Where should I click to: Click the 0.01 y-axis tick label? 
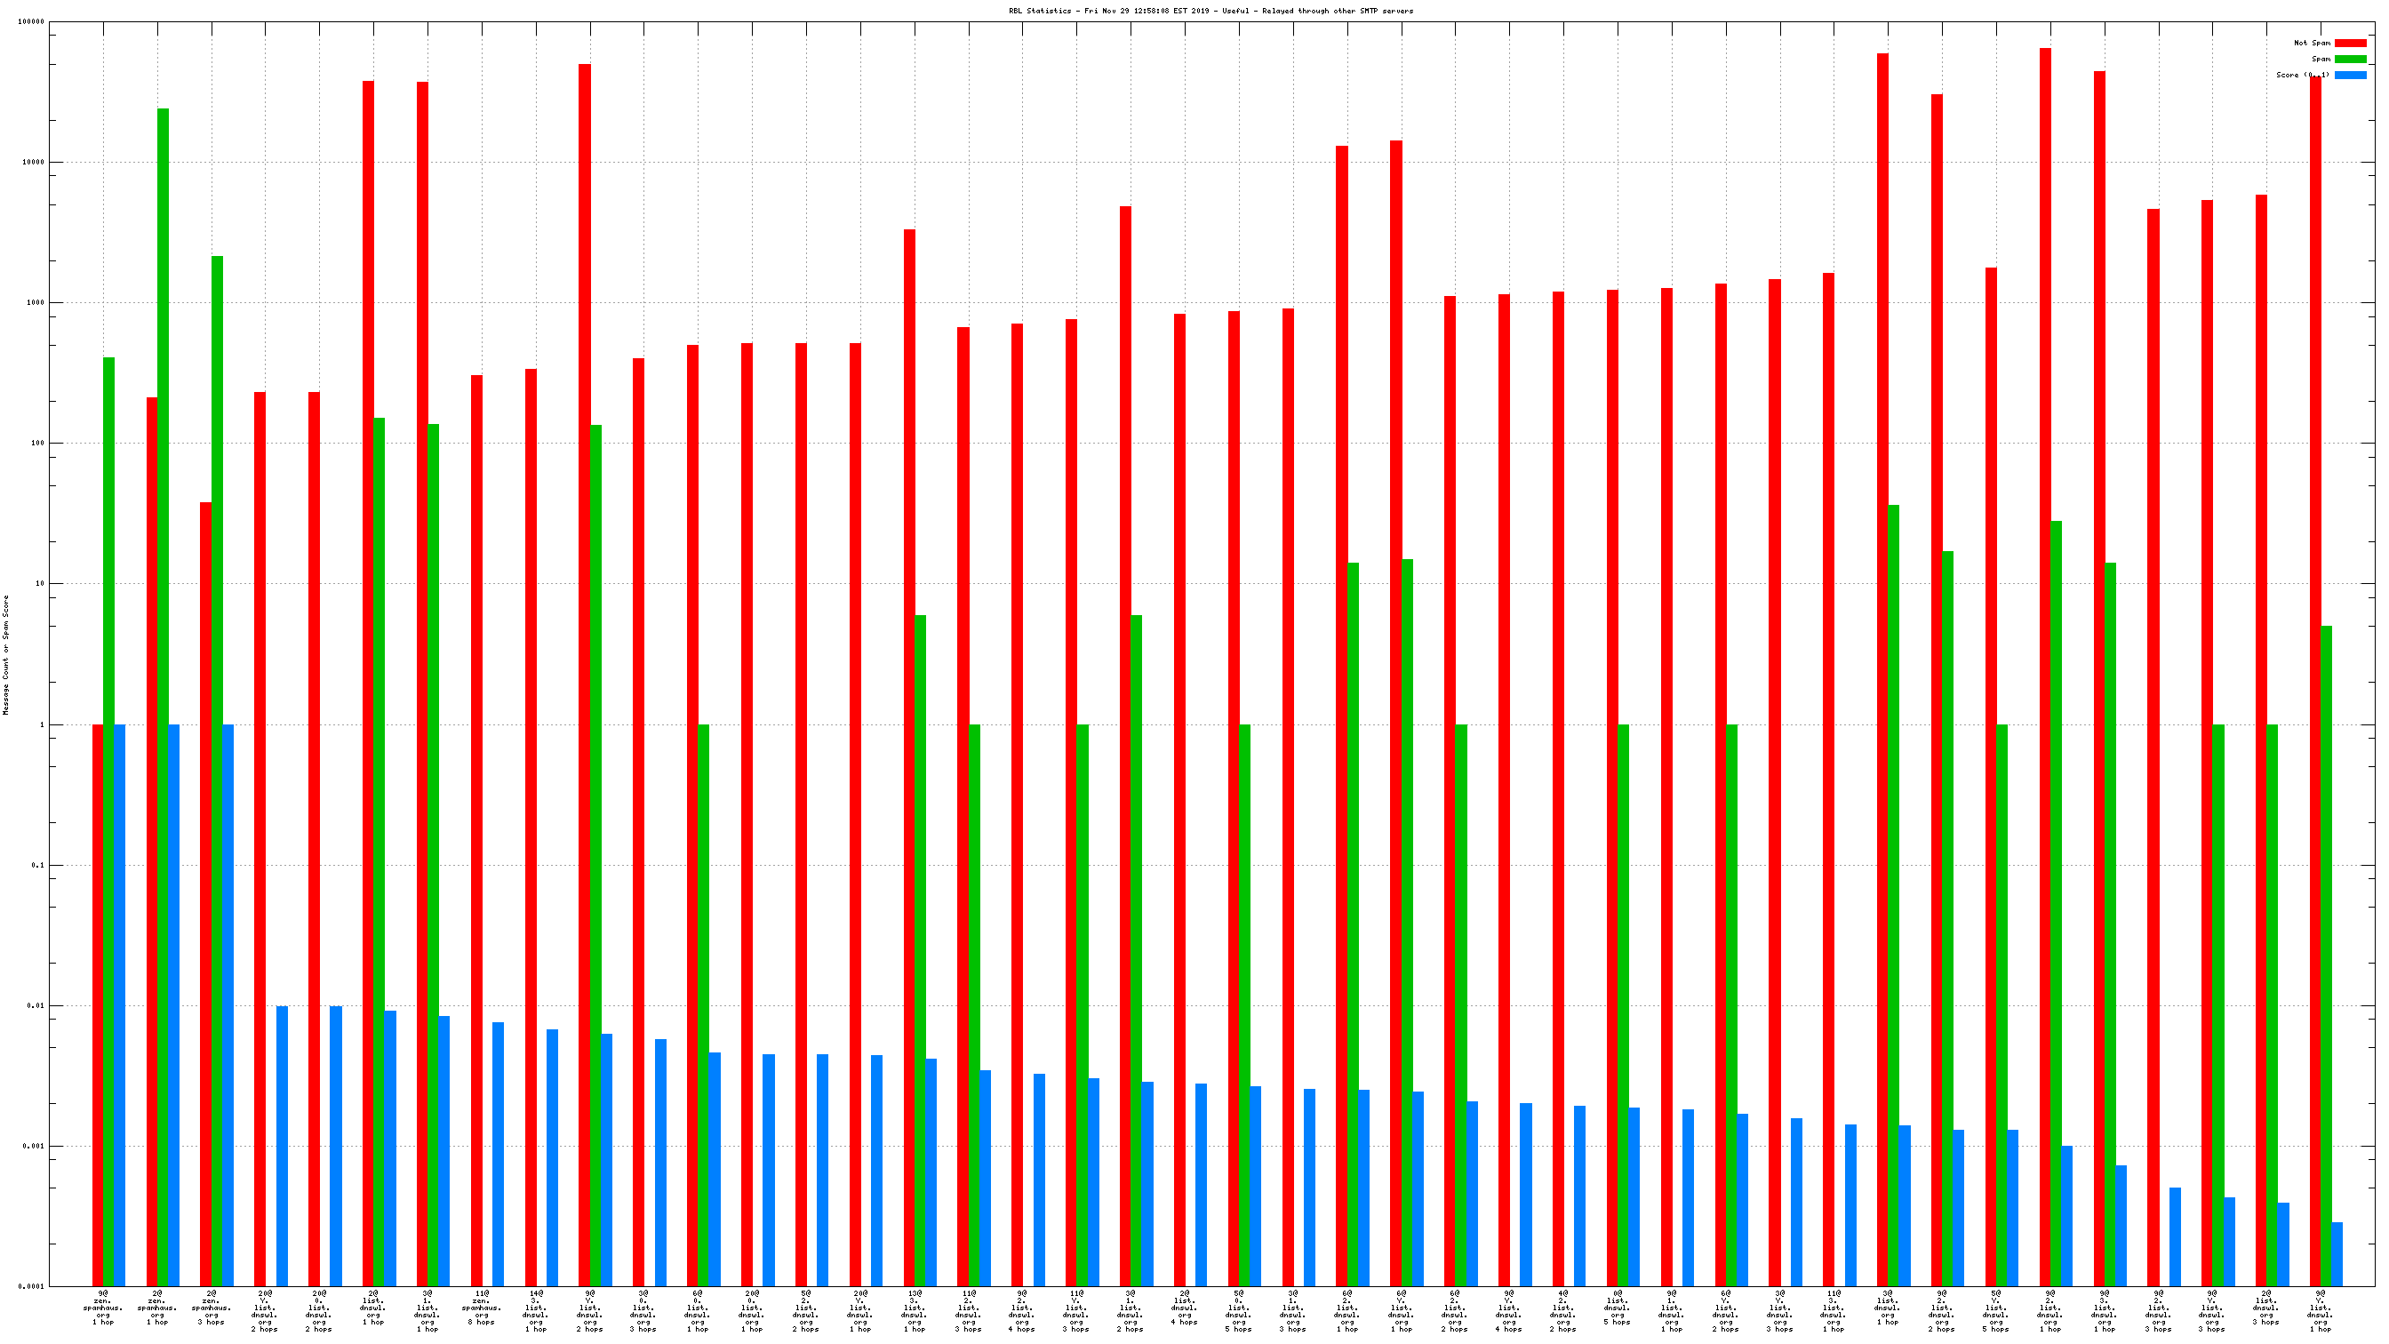click(35, 1005)
